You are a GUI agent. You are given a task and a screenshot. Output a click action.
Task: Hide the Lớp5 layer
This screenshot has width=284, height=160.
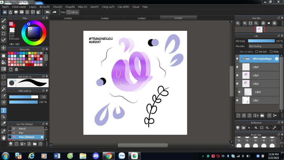click(x=239, y=92)
